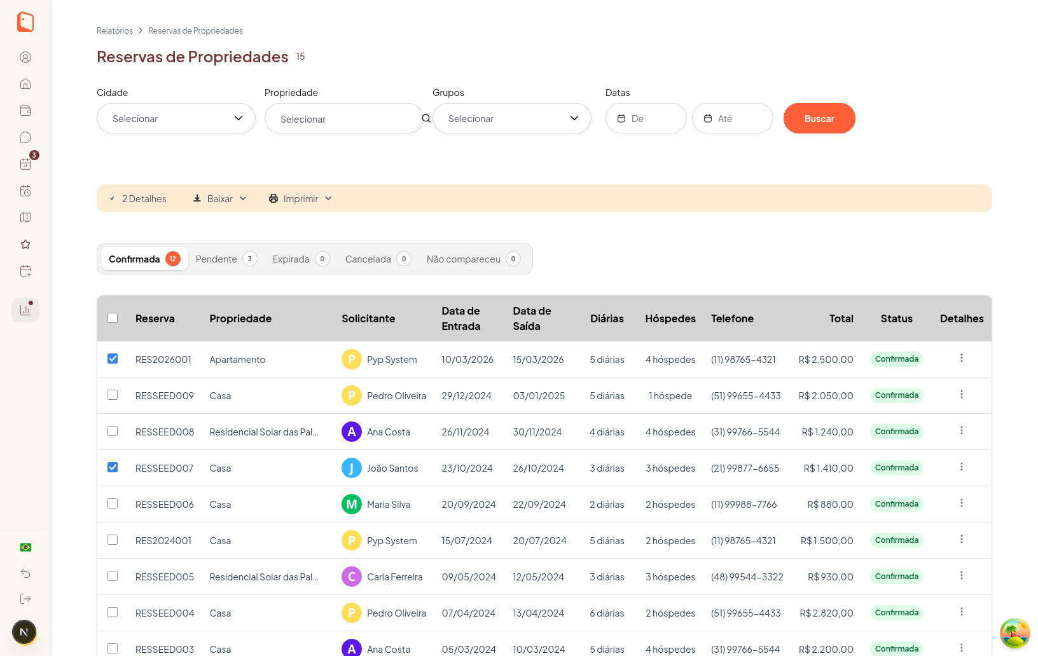Click Pedro Oliveira in RESSEED009 row
Viewport: 1038px width, 656px height.
[396, 395]
